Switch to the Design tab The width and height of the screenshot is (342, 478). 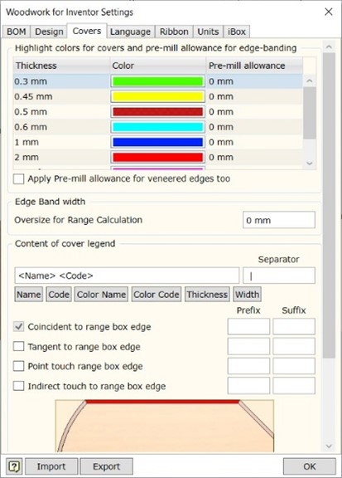[49, 32]
